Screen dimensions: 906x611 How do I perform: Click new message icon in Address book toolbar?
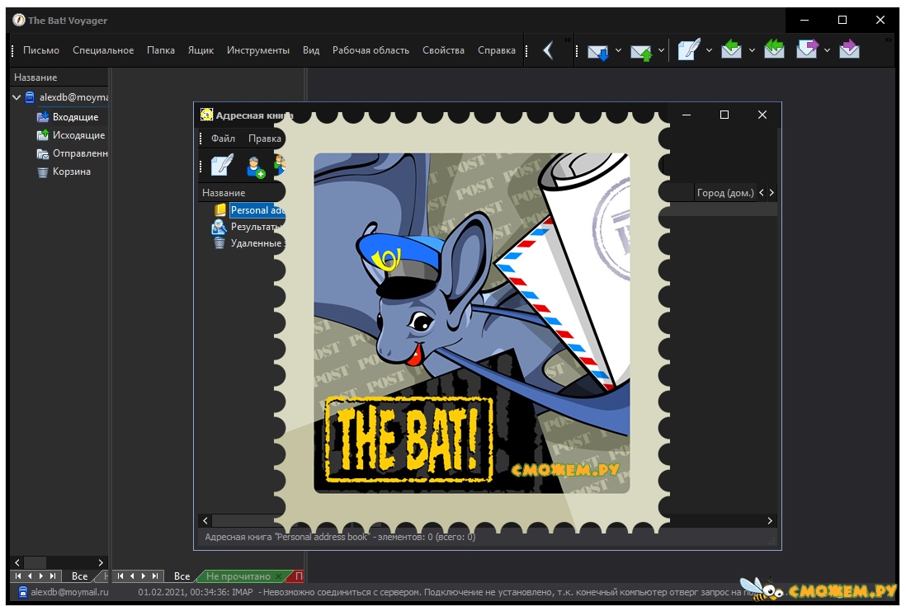tap(222, 165)
